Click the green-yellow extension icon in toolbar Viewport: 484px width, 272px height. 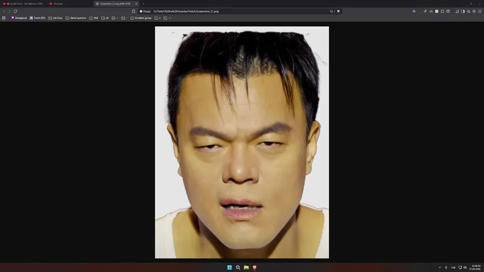[x=425, y=11]
